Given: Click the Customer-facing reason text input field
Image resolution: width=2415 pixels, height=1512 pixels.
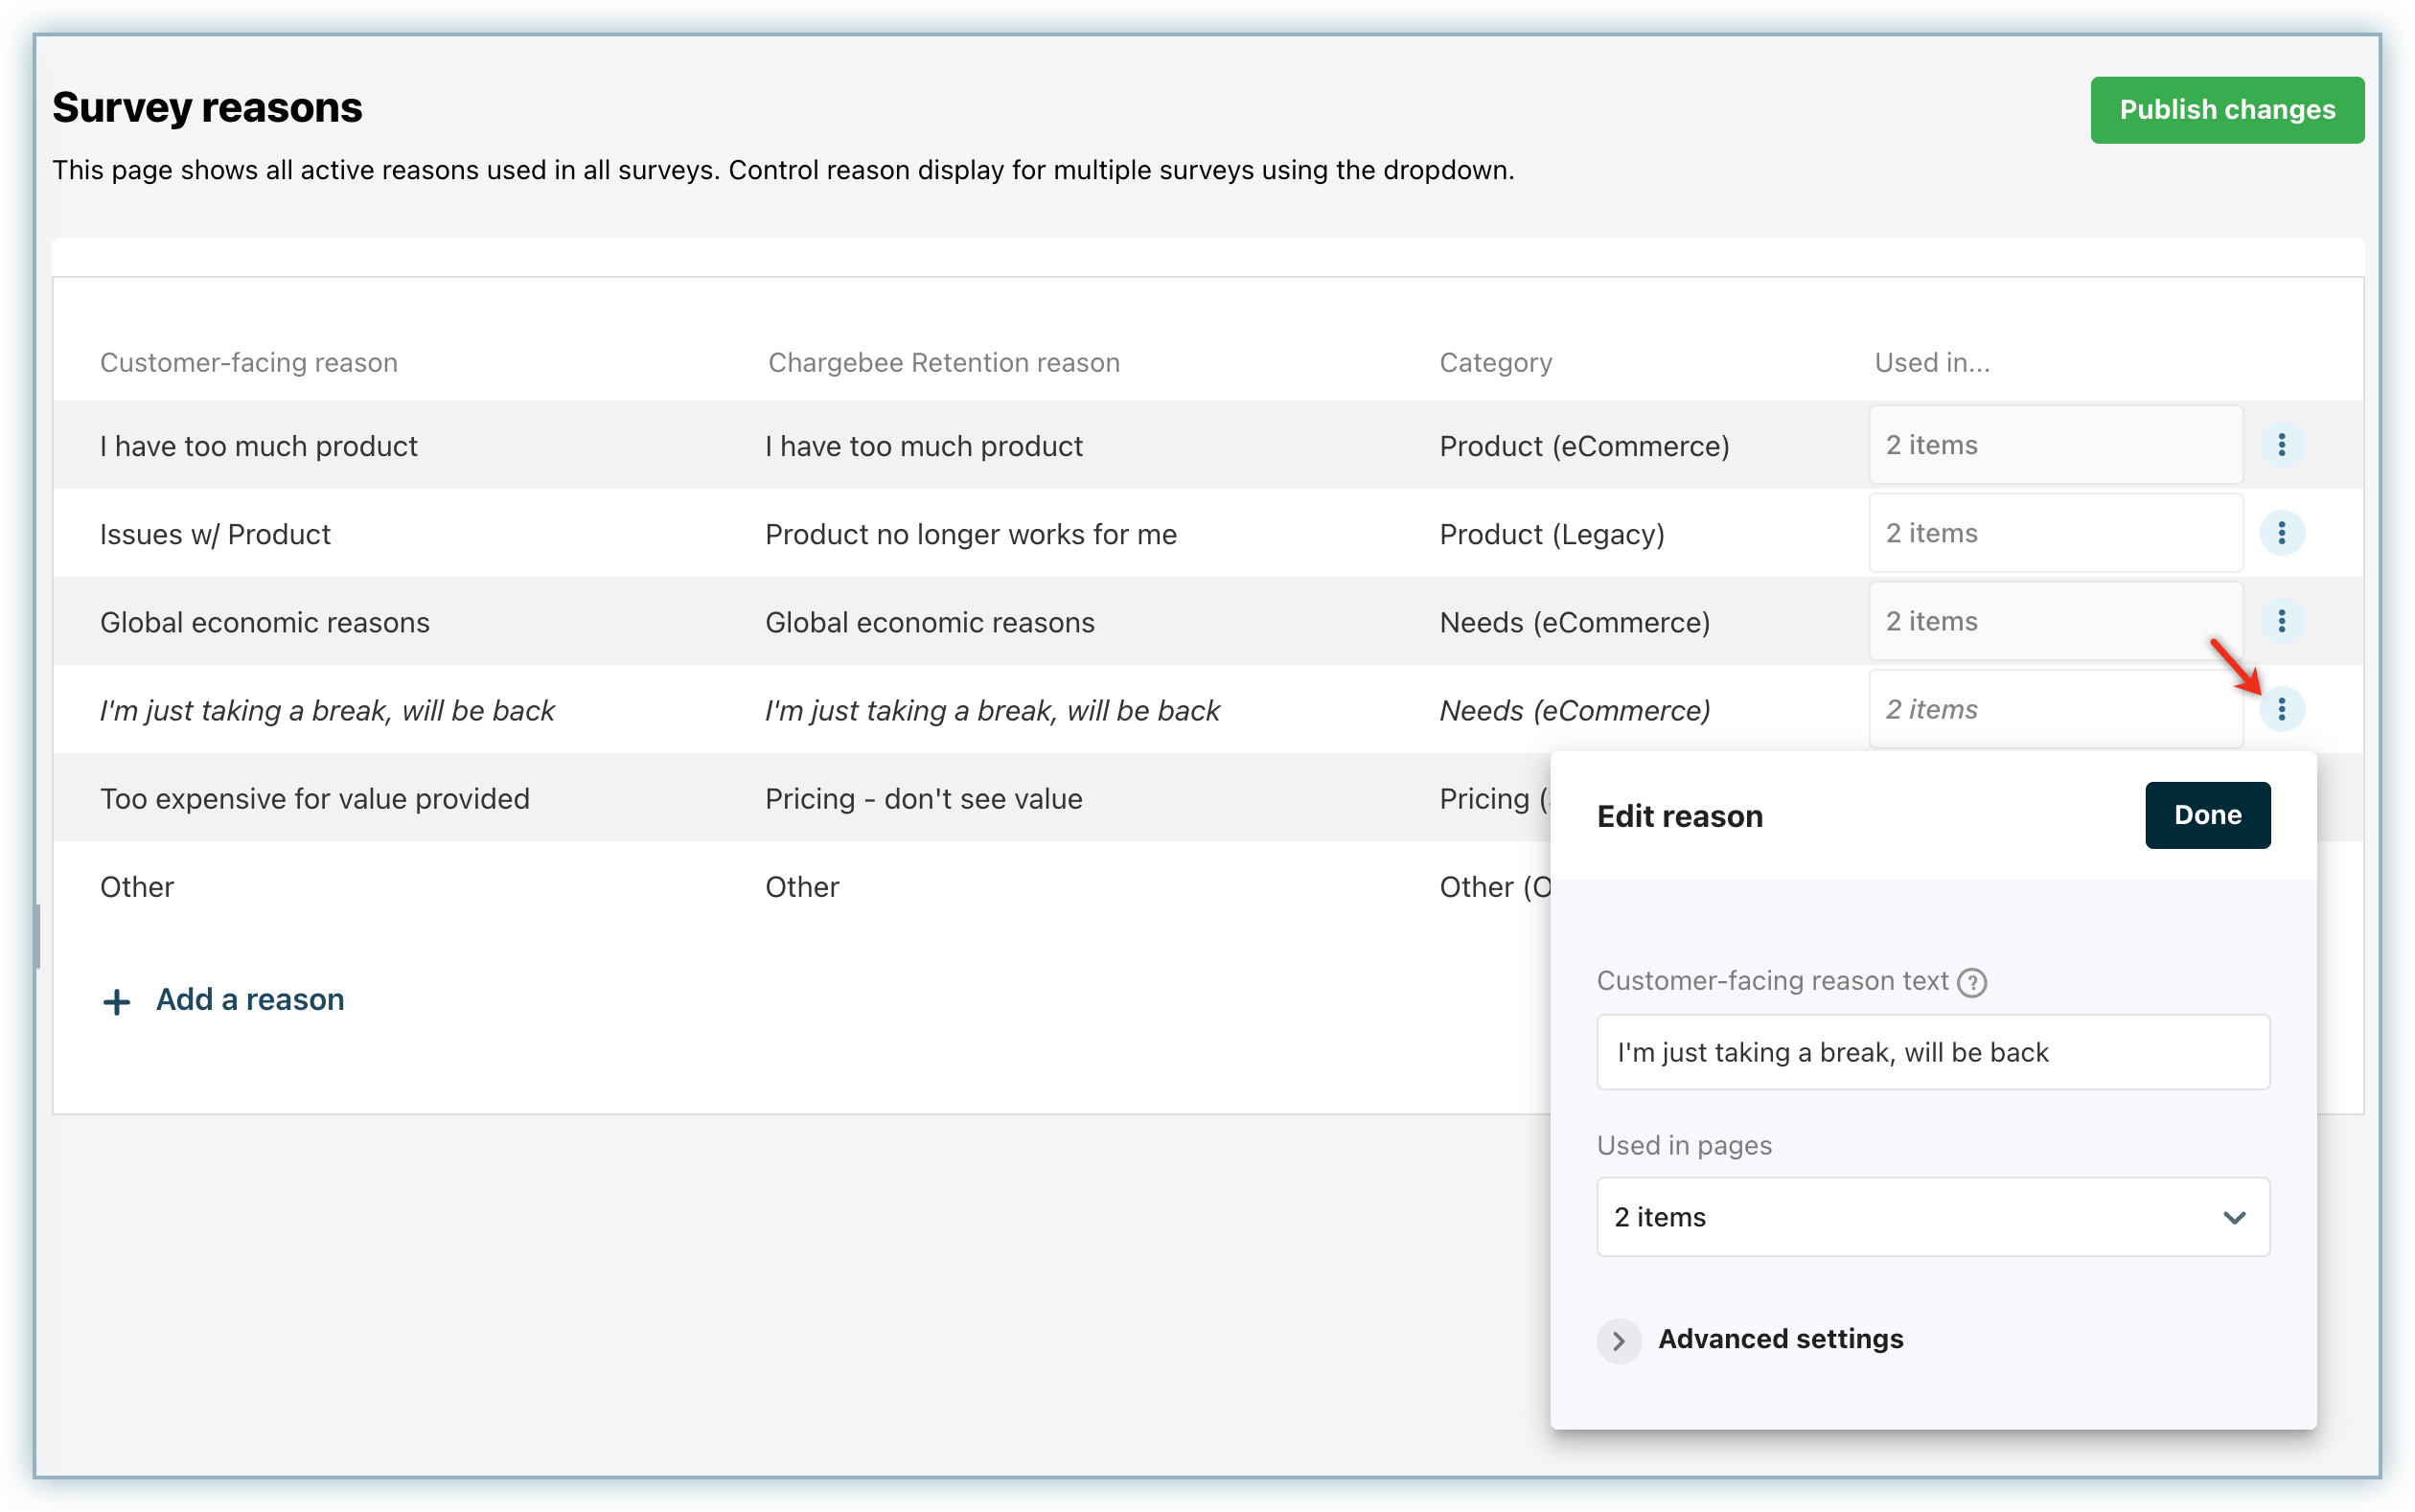Looking at the screenshot, I should pyautogui.click(x=1932, y=1052).
